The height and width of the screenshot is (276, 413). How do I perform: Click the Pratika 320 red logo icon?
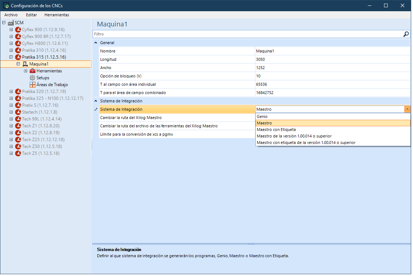click(18, 92)
